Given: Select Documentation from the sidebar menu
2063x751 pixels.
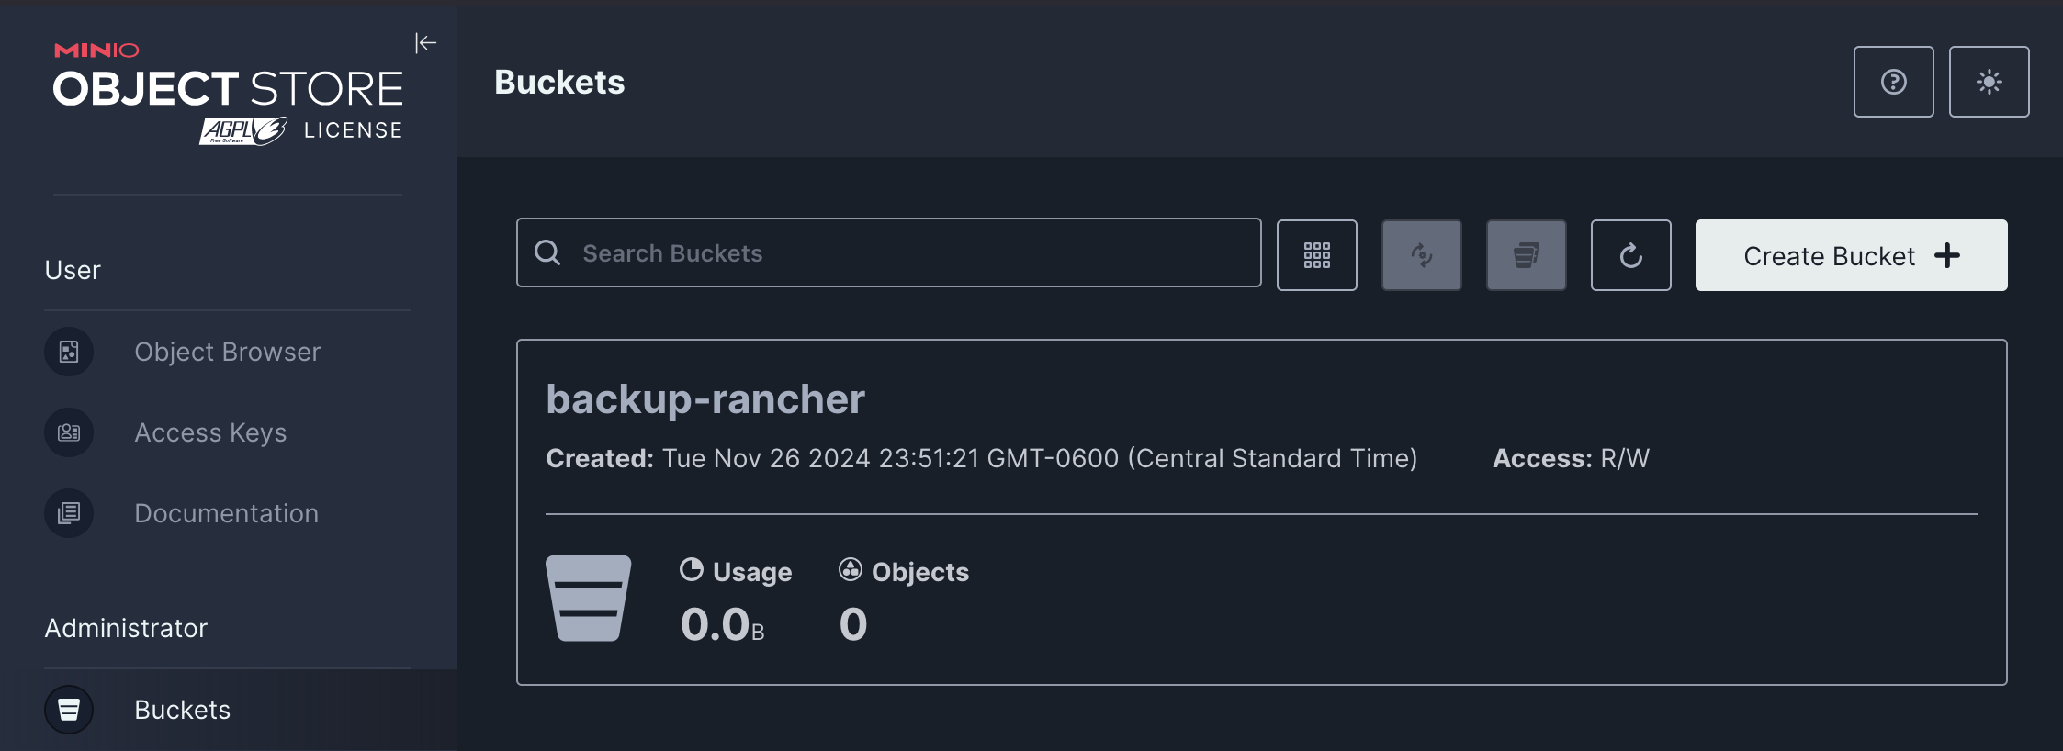Looking at the screenshot, I should click(226, 512).
